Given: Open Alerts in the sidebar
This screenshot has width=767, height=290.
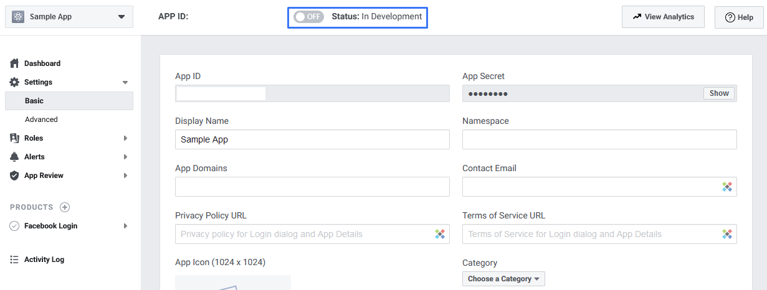Looking at the screenshot, I should pos(34,157).
